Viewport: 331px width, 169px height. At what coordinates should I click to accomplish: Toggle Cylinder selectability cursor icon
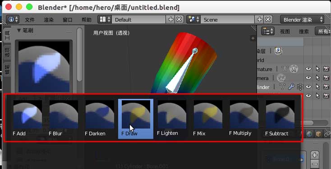[x=317, y=87]
